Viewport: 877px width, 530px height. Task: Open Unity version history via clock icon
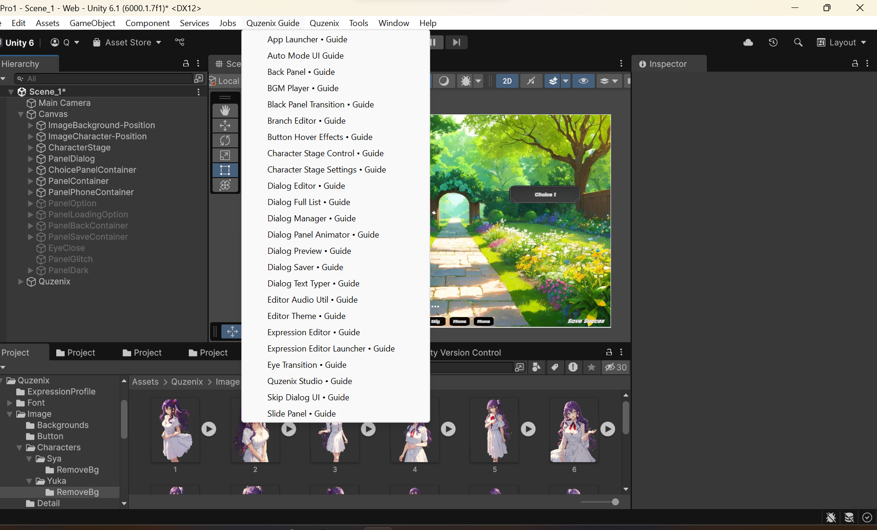pos(773,42)
